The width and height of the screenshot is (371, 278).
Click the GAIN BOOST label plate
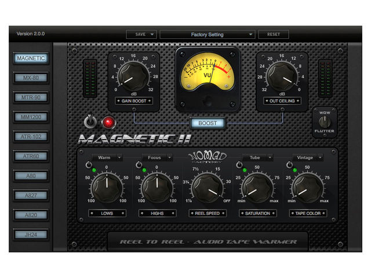coord(134,101)
